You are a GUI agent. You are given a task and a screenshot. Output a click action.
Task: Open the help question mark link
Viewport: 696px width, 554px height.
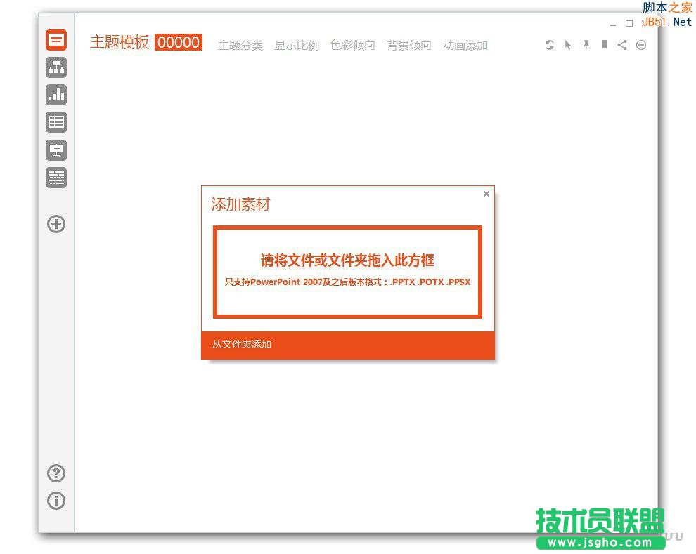(56, 473)
